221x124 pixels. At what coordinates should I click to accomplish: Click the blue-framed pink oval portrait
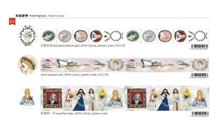pos(81,36)
